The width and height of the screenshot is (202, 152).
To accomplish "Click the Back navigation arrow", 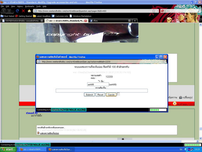I will tap(4, 11).
